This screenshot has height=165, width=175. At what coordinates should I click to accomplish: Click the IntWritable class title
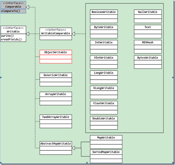click(104, 42)
